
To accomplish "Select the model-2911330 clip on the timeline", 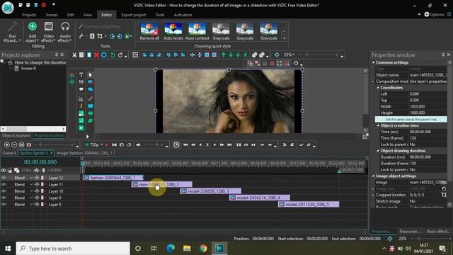I will pyautogui.click(x=309, y=205).
